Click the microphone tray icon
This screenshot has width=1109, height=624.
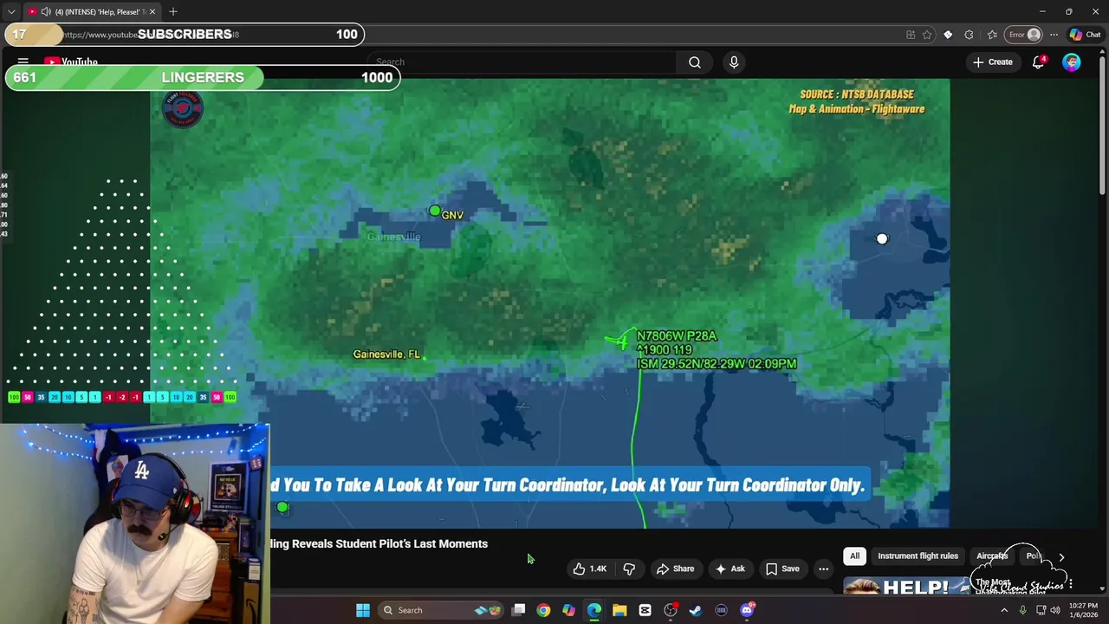(1022, 610)
